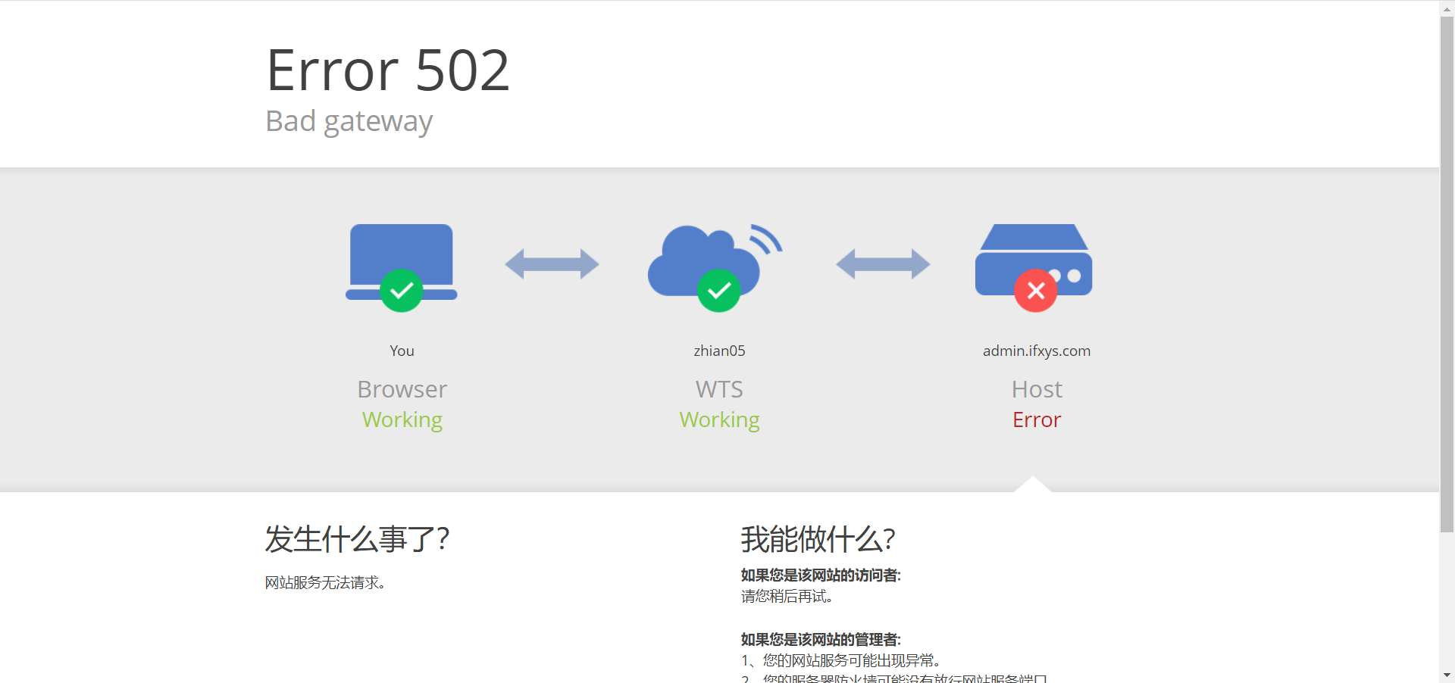Screen dimensions: 1455x683
Task: Click the arrow between browser and cloud
Action: pyautogui.click(x=552, y=264)
